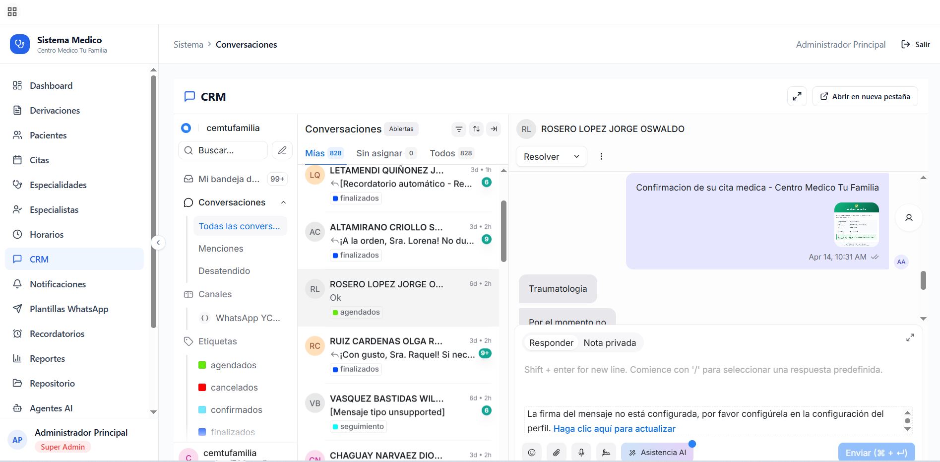Follow the Haga clic aquí para actualizar link
This screenshot has height=462, width=940.
click(x=615, y=428)
